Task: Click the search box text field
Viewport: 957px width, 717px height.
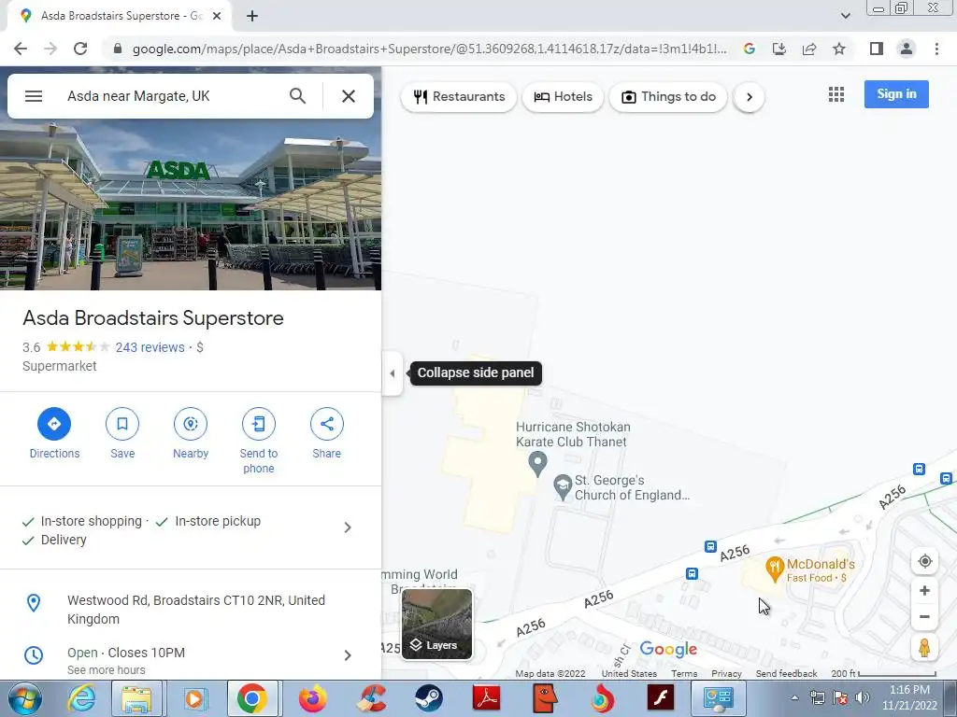Action: point(171,96)
